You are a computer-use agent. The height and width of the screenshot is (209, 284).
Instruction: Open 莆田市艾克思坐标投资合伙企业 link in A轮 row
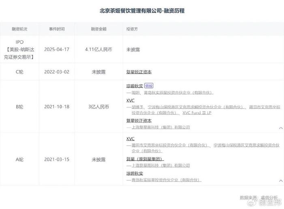pos(170,145)
